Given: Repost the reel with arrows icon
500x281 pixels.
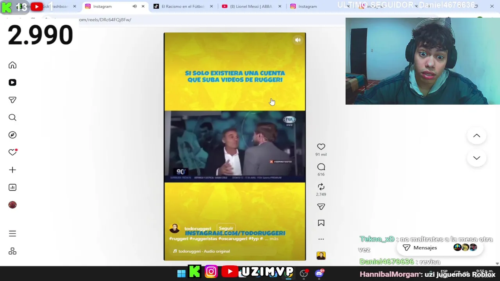Looking at the screenshot, I should pyautogui.click(x=321, y=187).
